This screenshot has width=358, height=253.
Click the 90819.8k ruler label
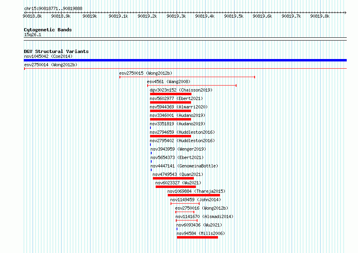(x=320, y=16)
